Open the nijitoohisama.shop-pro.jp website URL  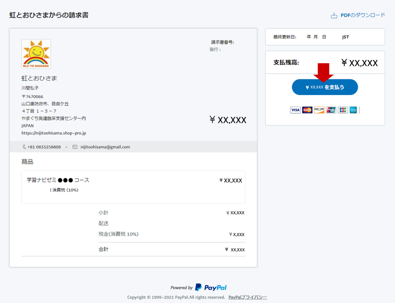click(54, 133)
